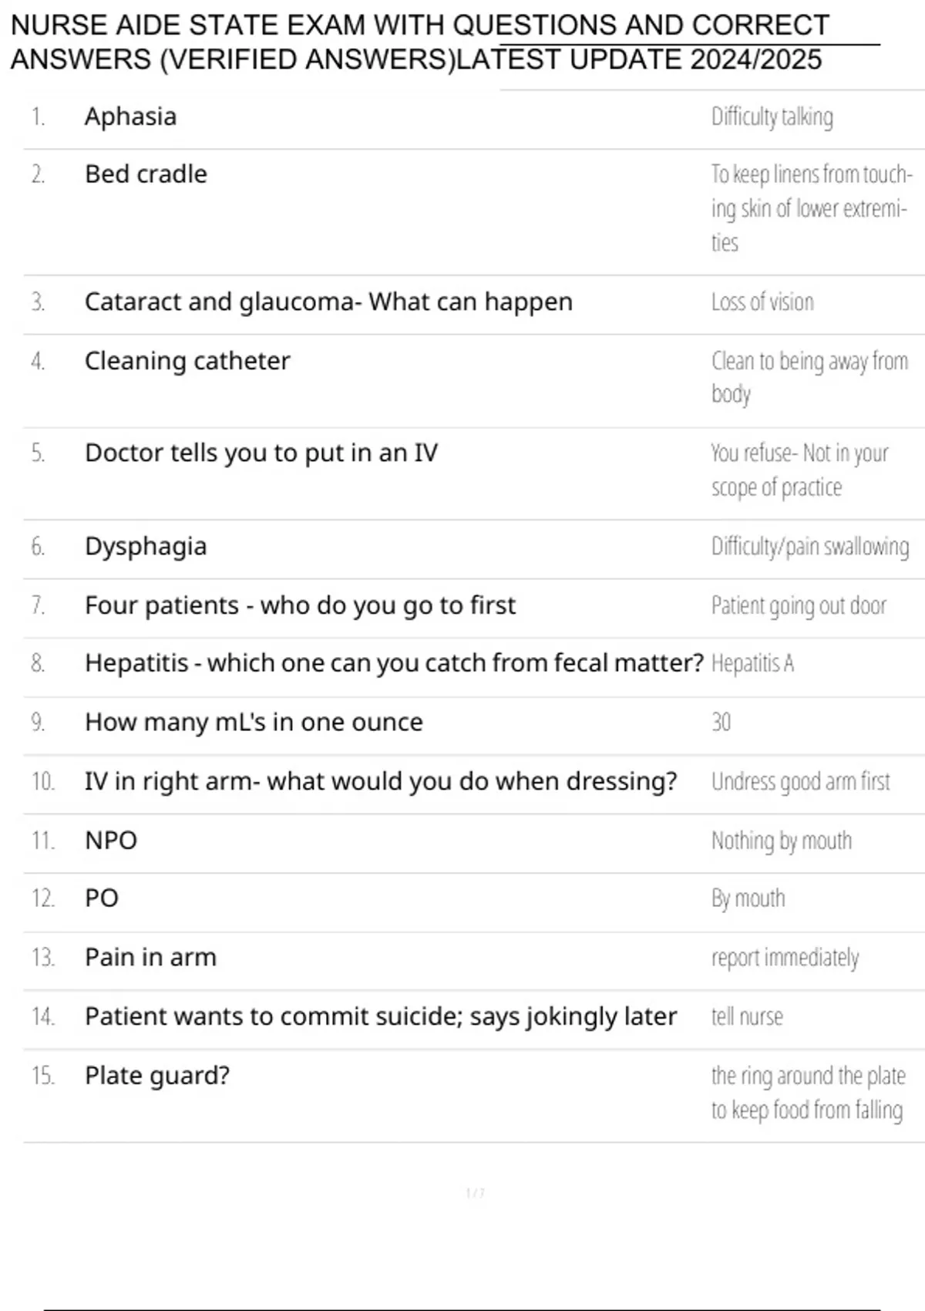Select the Dysphagia term
Viewport: 925px width, 1311px height.
point(146,547)
